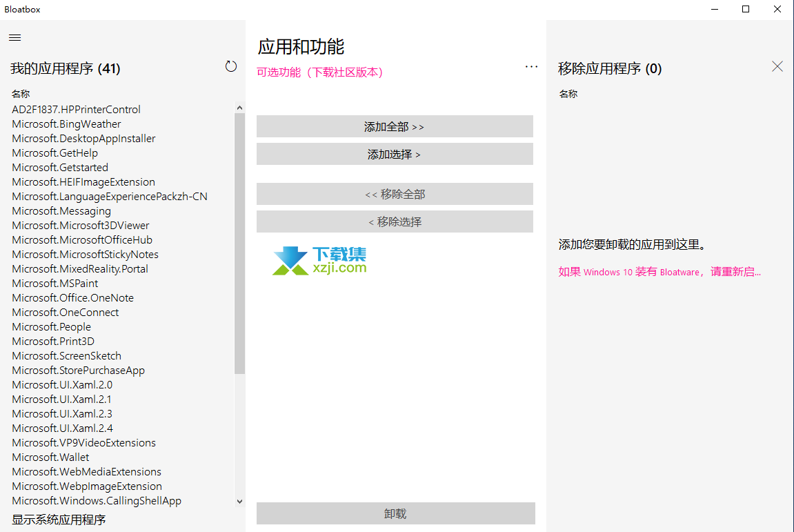The image size is (794, 532).
Task: Select Microsoft.GetHelp entry
Action: pyautogui.click(x=54, y=153)
